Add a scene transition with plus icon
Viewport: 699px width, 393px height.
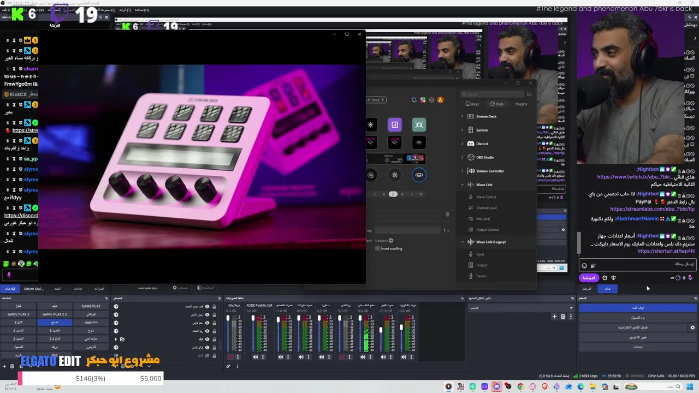point(554,317)
